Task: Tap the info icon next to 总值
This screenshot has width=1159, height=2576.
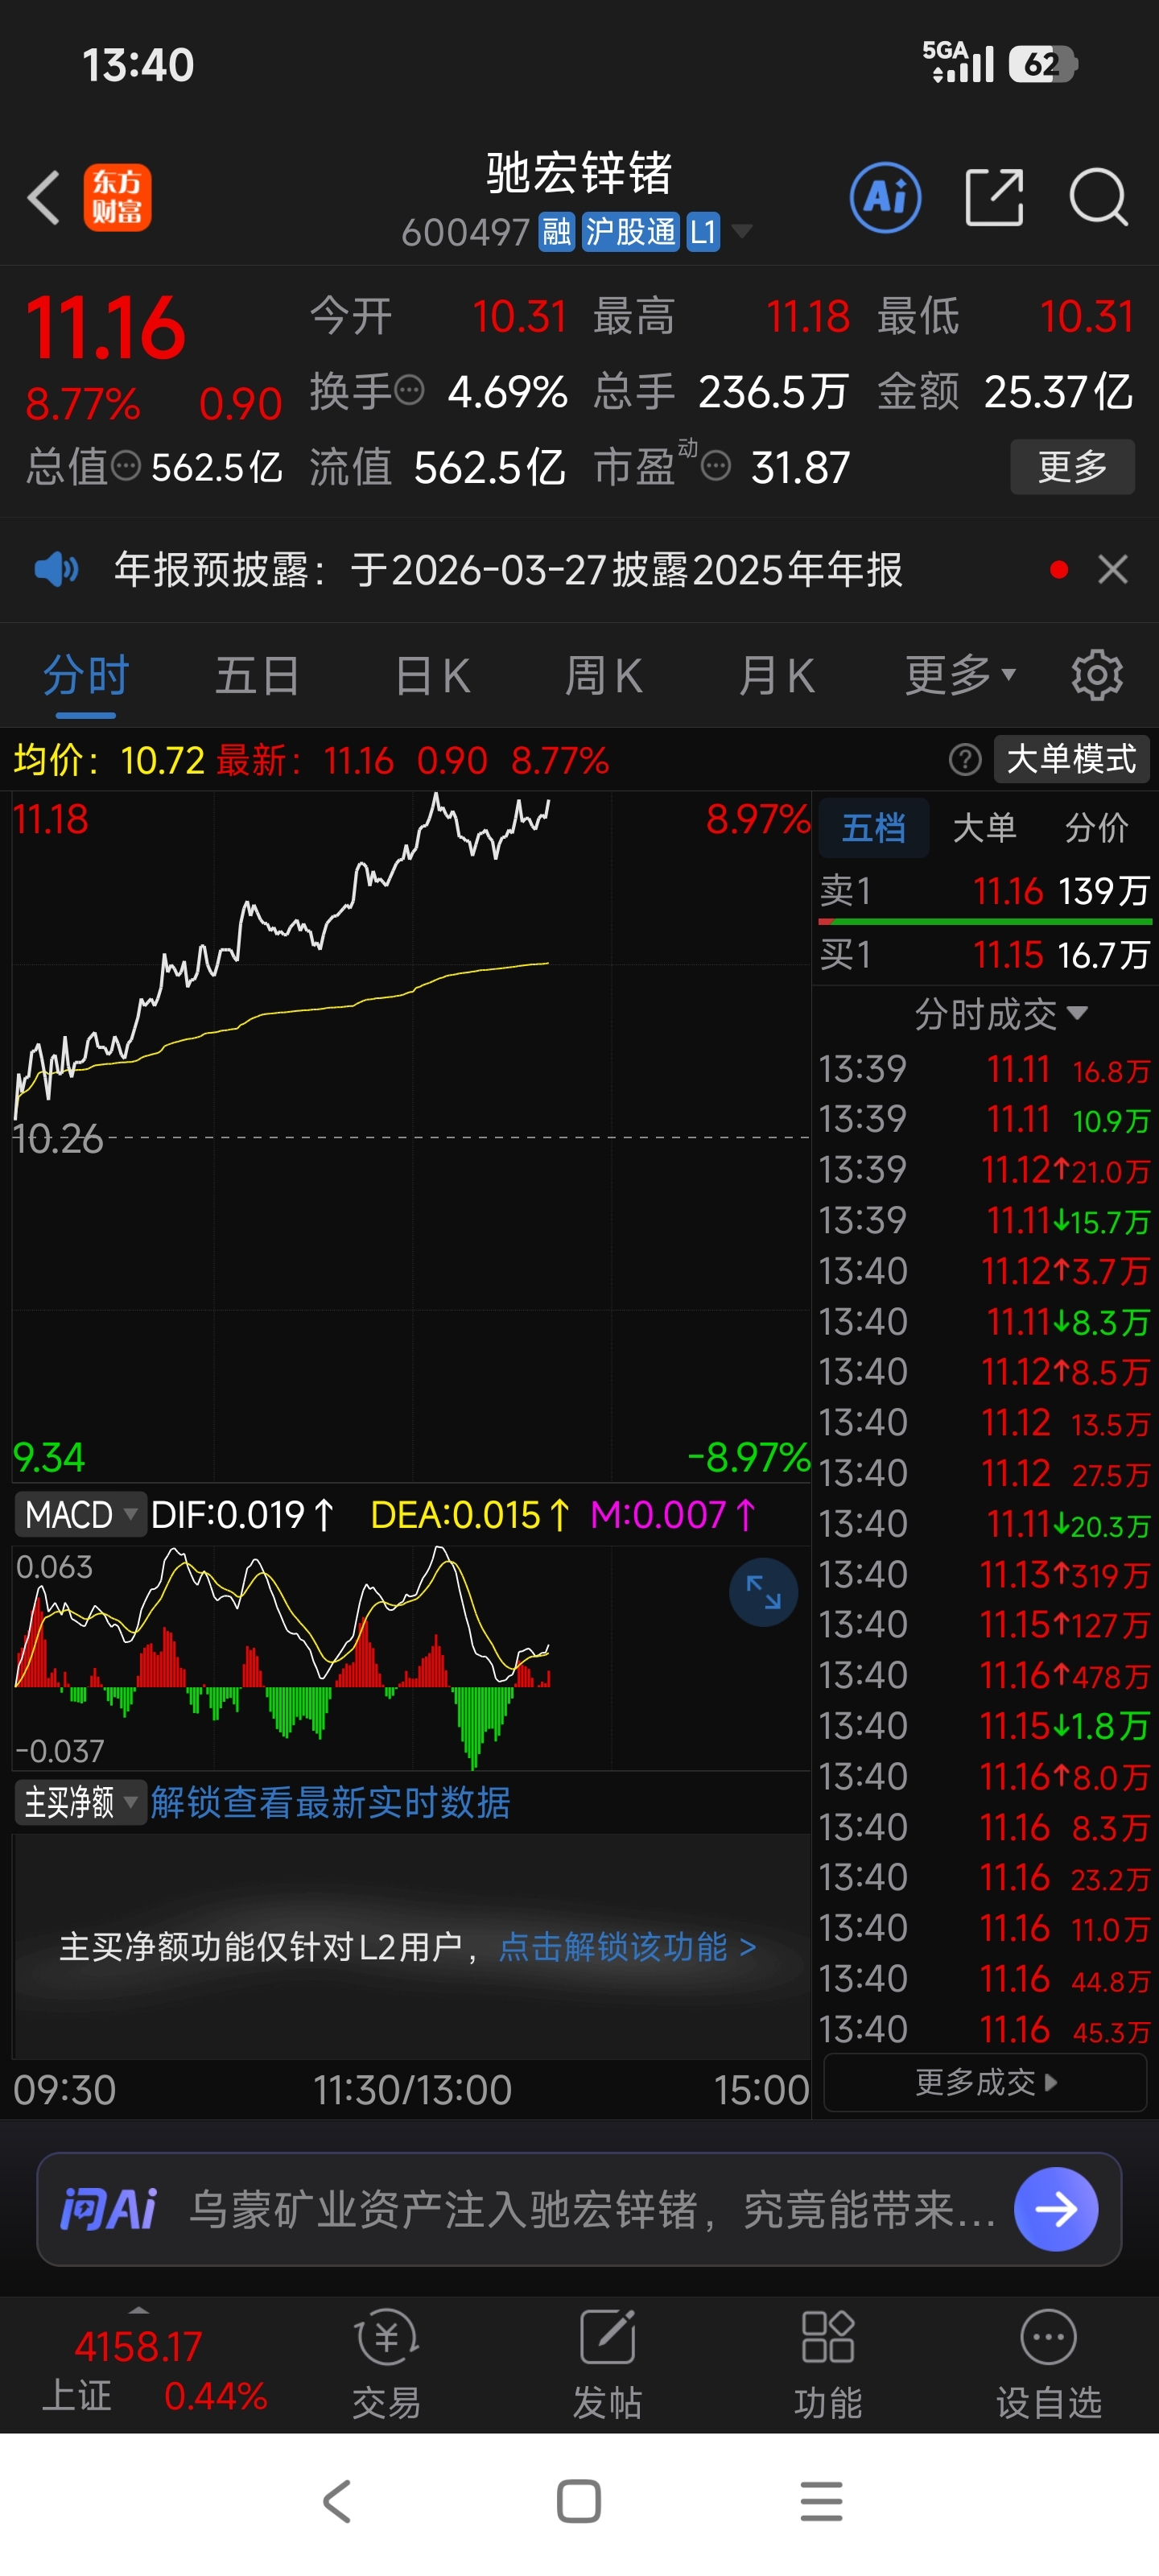Action: pyautogui.click(x=125, y=466)
